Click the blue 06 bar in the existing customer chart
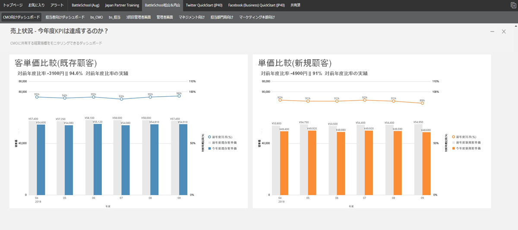 coord(98,159)
